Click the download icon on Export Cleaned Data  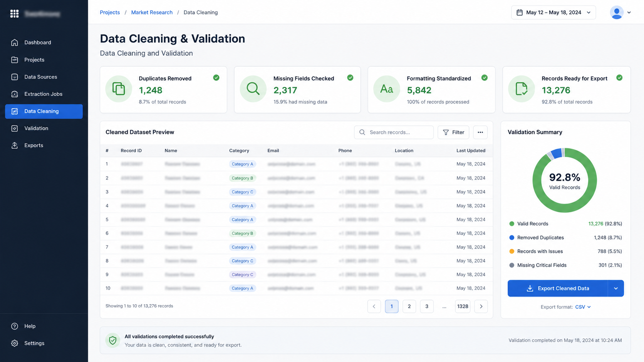530,289
